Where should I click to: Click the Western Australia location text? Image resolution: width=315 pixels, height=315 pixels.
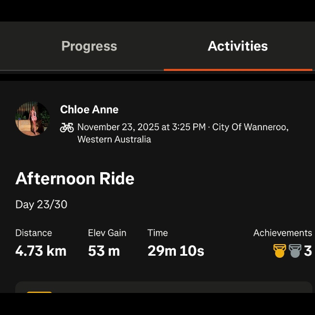point(114,140)
